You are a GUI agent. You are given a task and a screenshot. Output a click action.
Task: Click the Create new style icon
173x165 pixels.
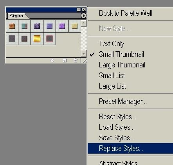(x=65, y=60)
